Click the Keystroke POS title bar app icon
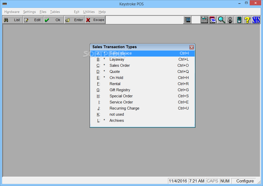The image size is (263, 186). [x=5, y=4]
